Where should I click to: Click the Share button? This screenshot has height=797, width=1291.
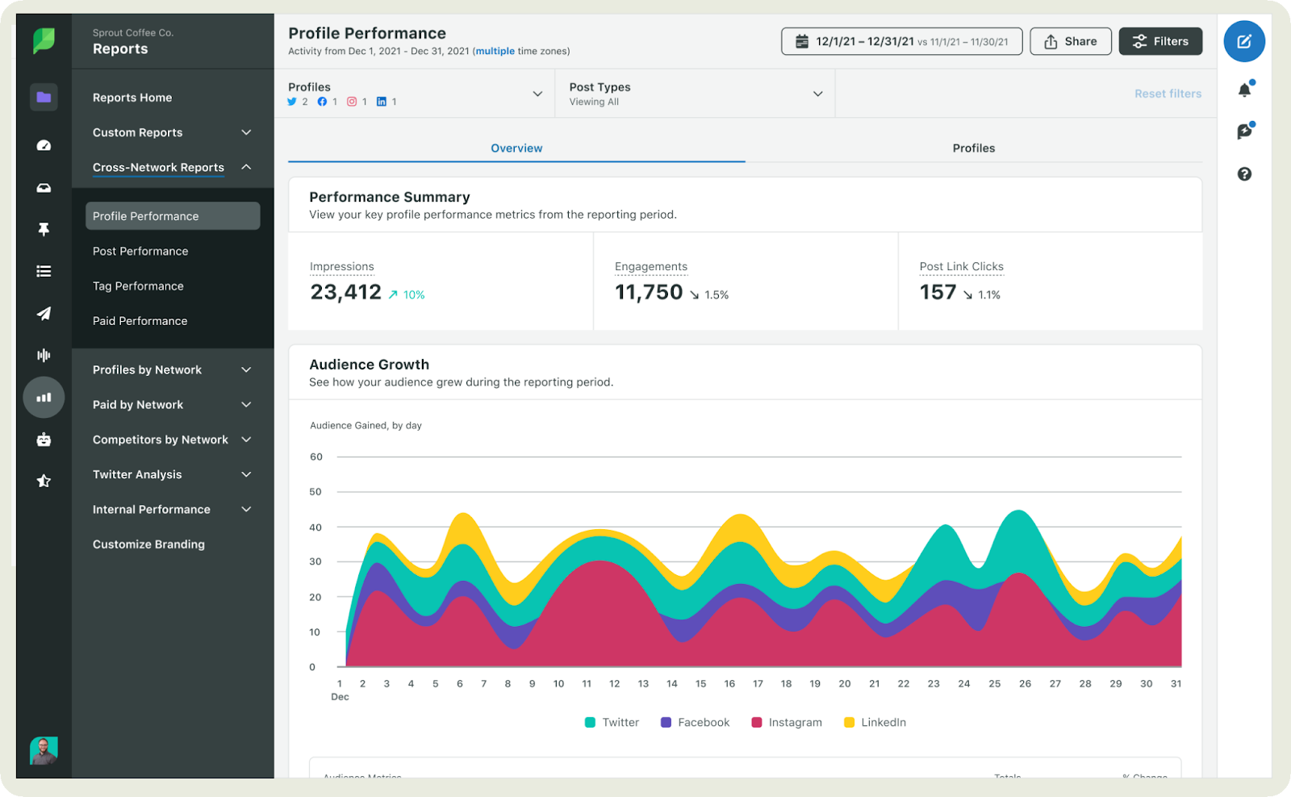tap(1071, 41)
